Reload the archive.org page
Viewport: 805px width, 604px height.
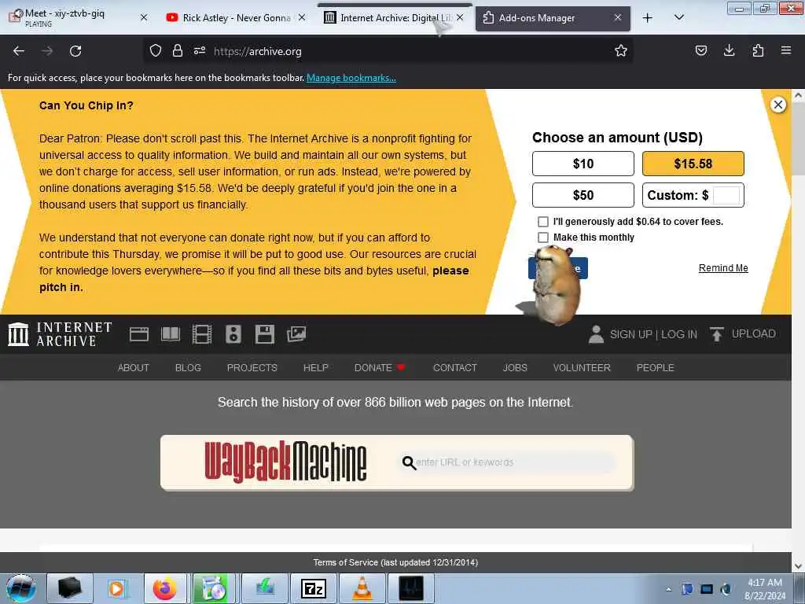pyautogui.click(x=75, y=51)
